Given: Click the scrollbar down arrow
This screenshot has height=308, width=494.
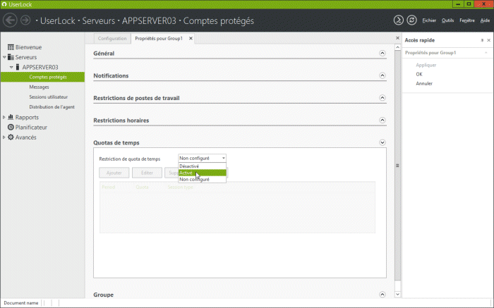Looking at the screenshot, I should coord(397,295).
